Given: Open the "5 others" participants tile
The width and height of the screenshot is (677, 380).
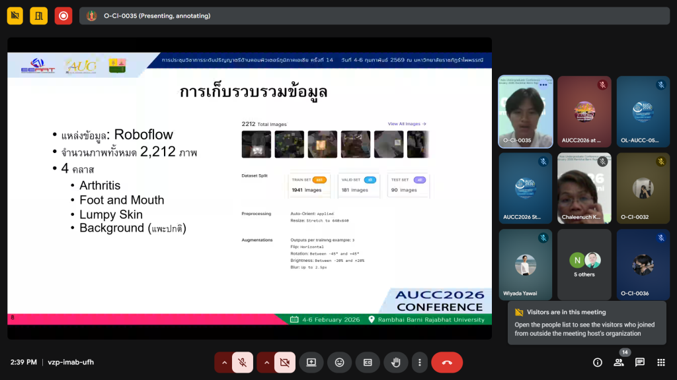Looking at the screenshot, I should [584, 265].
